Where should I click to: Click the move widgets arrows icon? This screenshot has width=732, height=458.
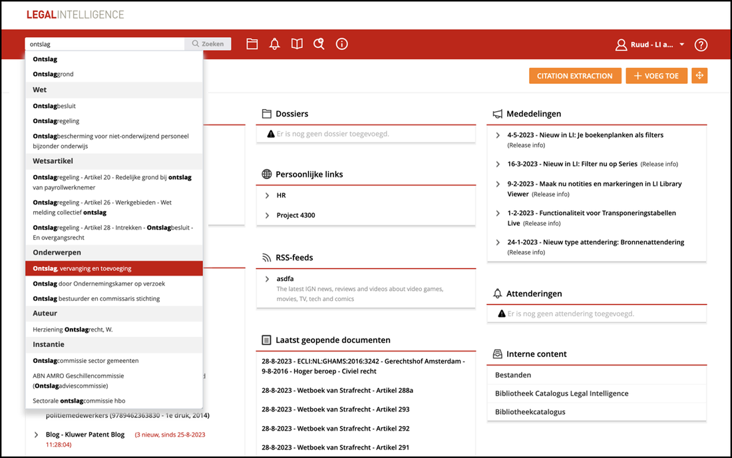pos(699,76)
